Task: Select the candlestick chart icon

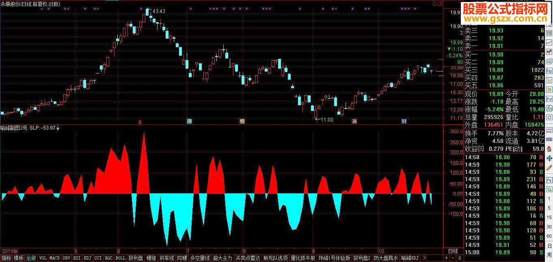Action: coord(549,52)
